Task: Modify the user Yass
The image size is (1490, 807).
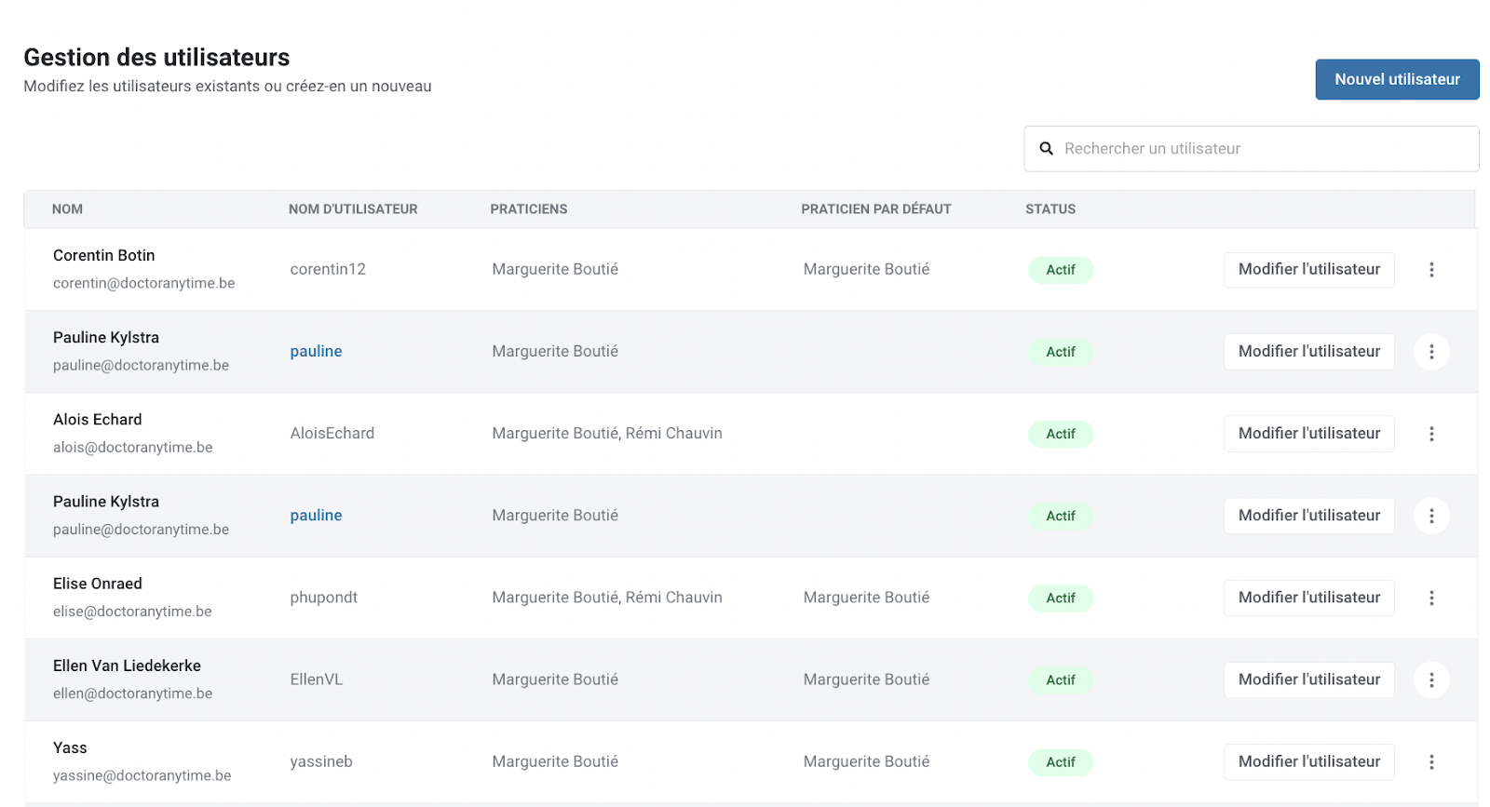Action: tap(1308, 762)
